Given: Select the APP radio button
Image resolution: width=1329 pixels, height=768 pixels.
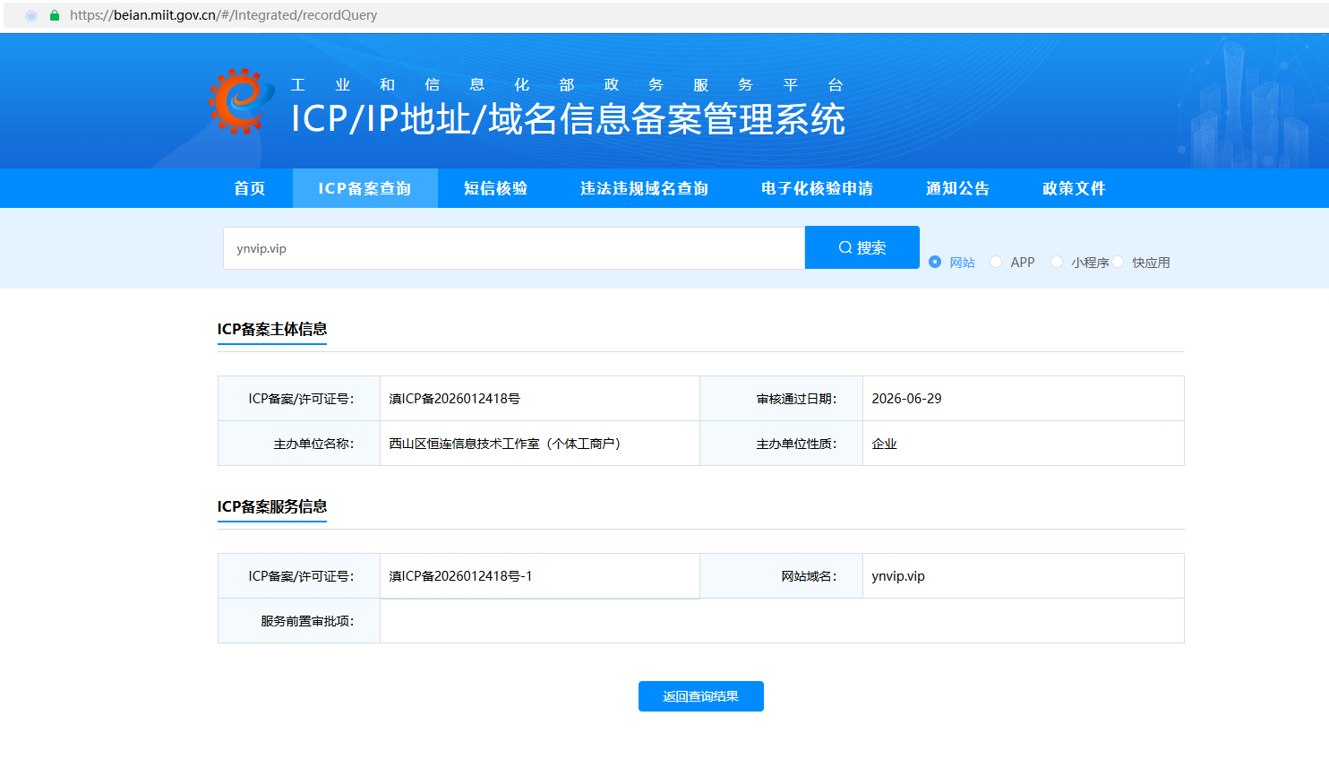Looking at the screenshot, I should pyautogui.click(x=996, y=262).
